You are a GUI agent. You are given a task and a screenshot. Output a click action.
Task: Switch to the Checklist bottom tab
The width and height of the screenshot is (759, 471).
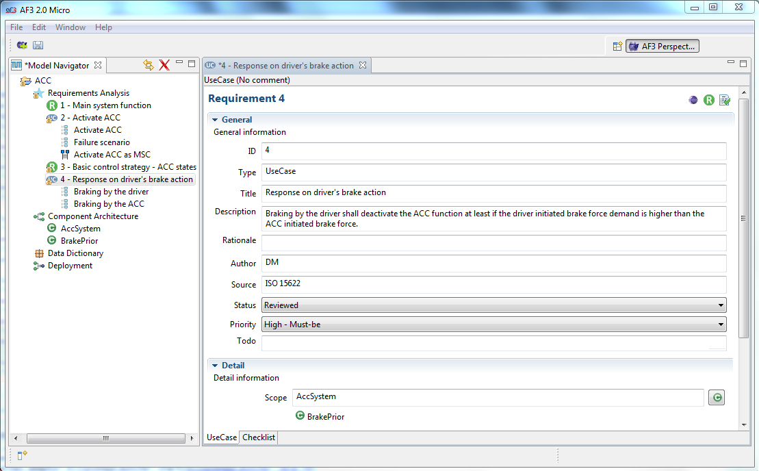(x=259, y=437)
